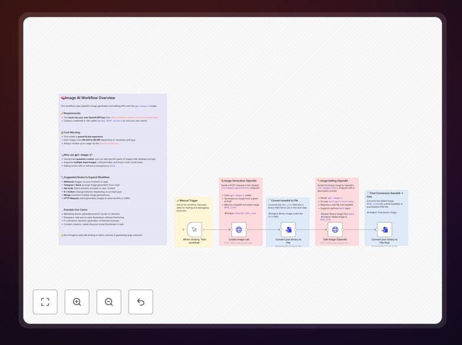Click the 'HTTP Request' bullet in suggested nodes list

coord(97,198)
